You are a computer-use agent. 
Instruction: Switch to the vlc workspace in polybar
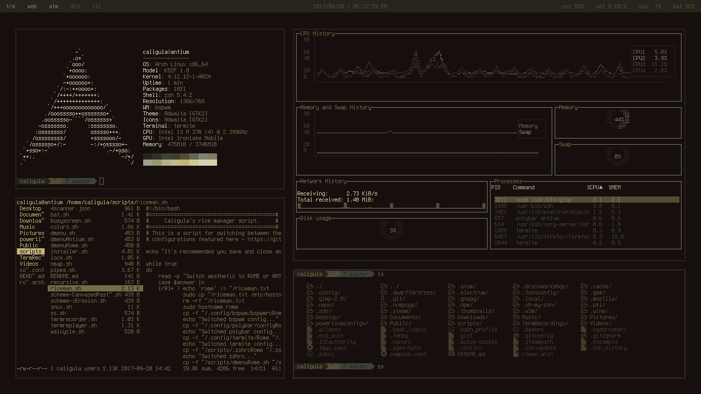[96, 7]
